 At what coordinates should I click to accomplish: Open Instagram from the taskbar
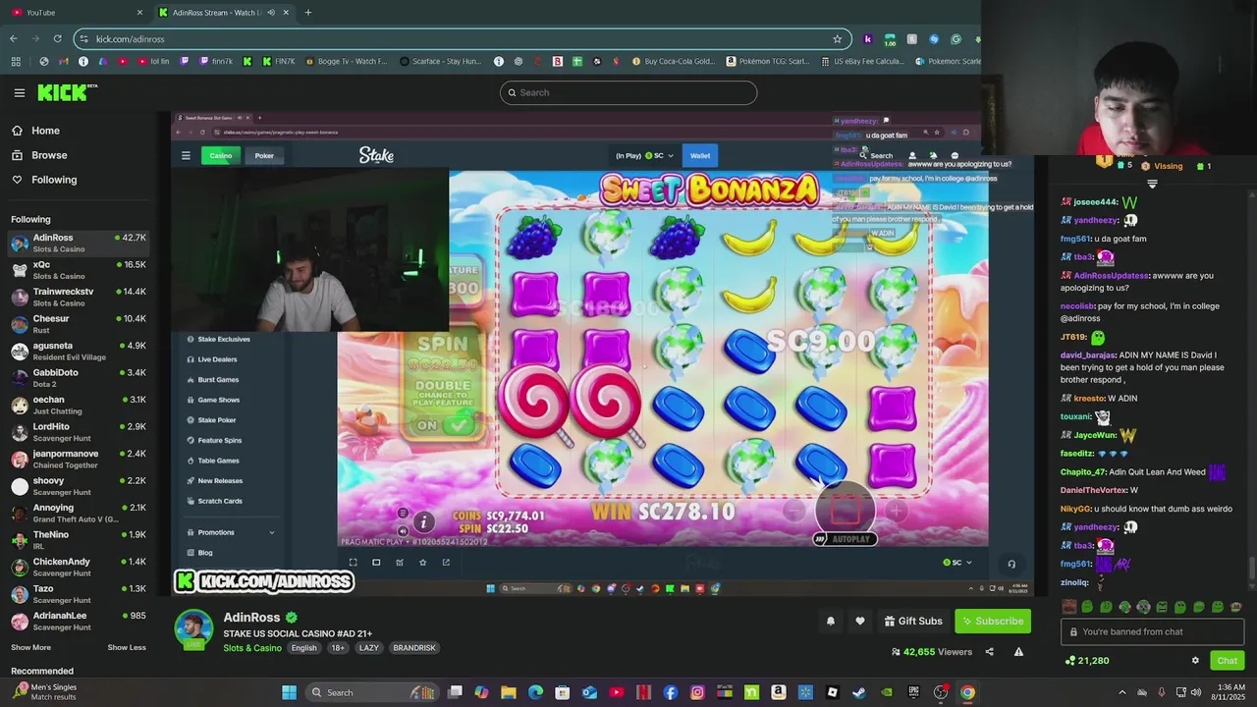697,692
